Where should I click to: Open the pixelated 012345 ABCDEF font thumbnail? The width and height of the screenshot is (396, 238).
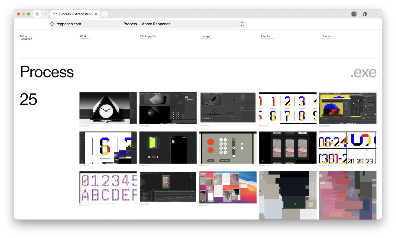tap(108, 187)
